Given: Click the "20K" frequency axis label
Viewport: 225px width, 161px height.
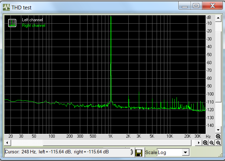Looking at the screenshot, I should tap(188, 136).
